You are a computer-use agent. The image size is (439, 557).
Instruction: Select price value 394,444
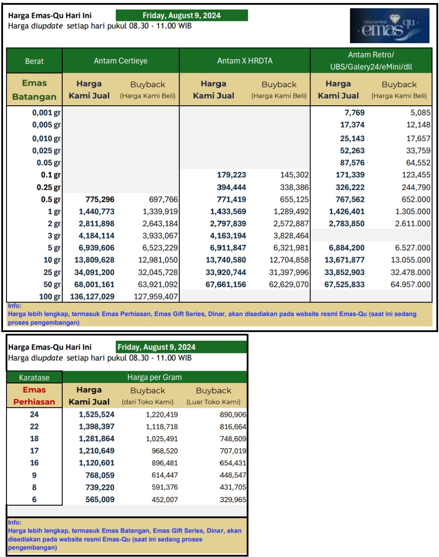point(231,188)
